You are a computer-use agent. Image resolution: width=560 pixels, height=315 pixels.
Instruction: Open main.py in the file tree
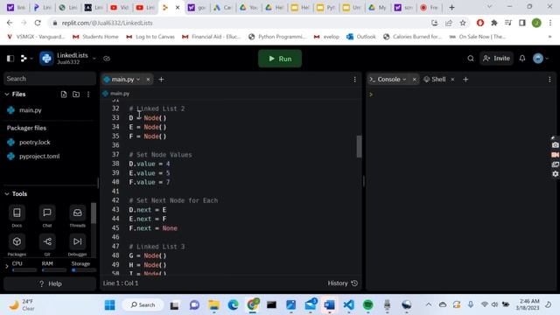pyautogui.click(x=30, y=110)
